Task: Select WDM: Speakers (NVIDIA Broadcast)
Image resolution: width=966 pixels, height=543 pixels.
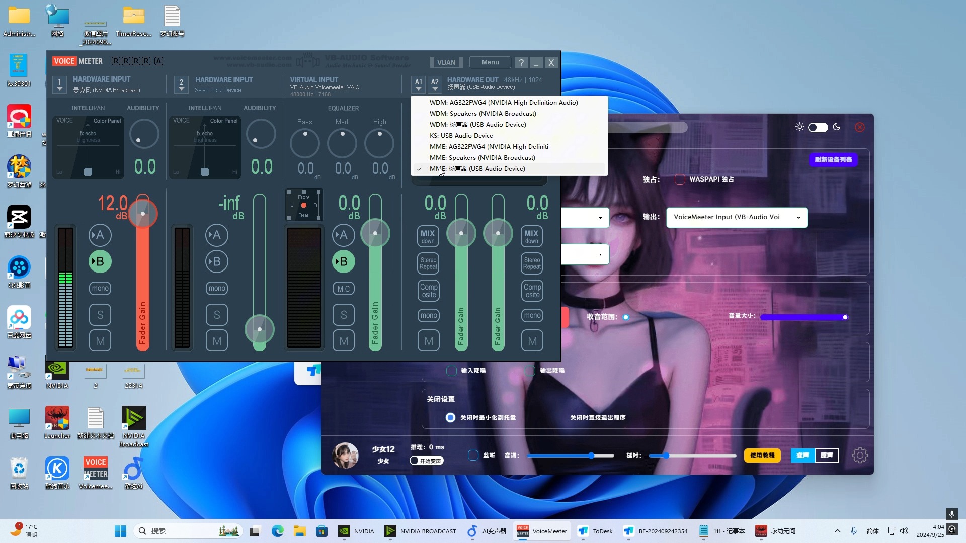Action: 509,113
